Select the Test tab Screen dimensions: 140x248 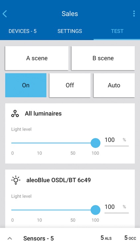(x=117, y=31)
